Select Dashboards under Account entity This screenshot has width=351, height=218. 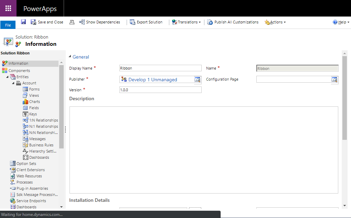click(x=39, y=157)
